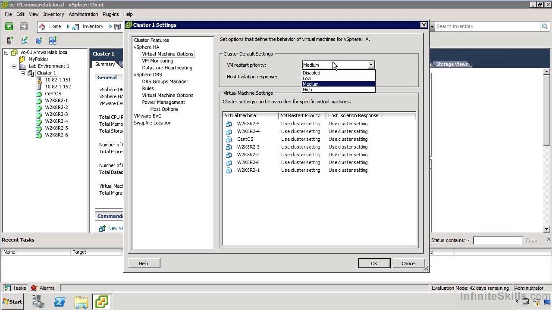This screenshot has height=310, width=552.
Task: Open Windows Explorer from the taskbar
Action: (x=81, y=302)
